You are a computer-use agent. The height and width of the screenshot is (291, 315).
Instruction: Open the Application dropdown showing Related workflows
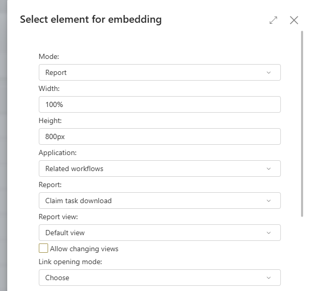(x=160, y=169)
